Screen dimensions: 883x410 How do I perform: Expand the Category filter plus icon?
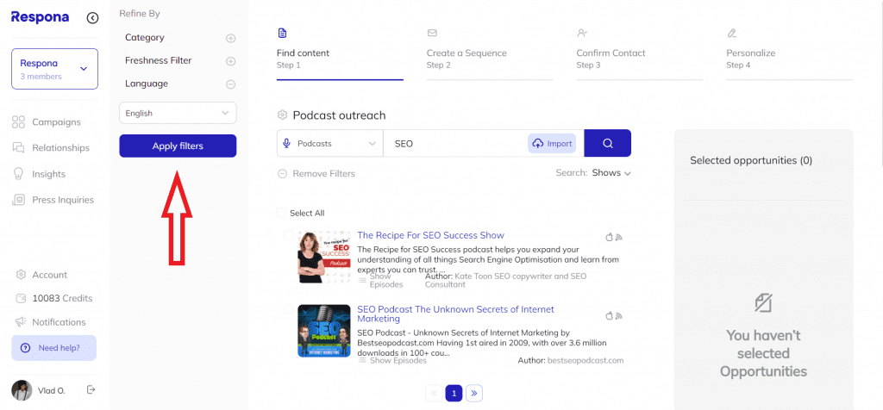(x=230, y=38)
